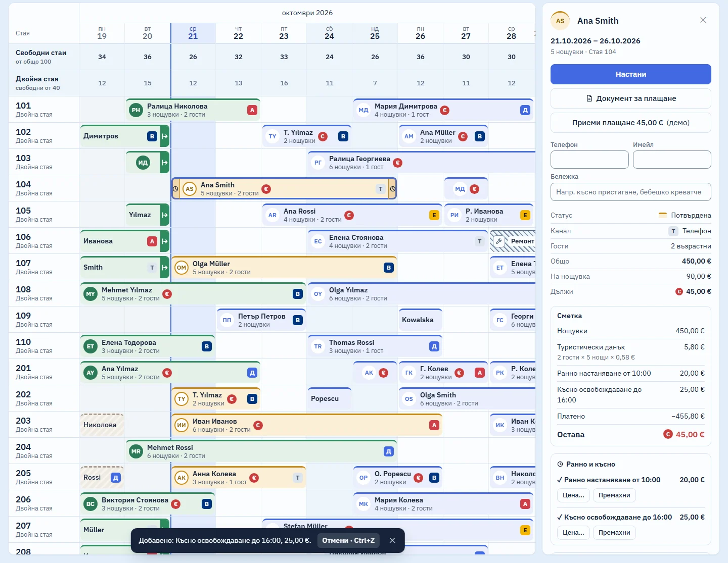Open the Kowalska booking in room 109
Viewport: 728px width, 563px height.
(x=421, y=320)
